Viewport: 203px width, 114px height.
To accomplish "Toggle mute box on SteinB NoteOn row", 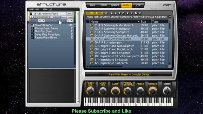I will pyautogui.click(x=72, y=25).
